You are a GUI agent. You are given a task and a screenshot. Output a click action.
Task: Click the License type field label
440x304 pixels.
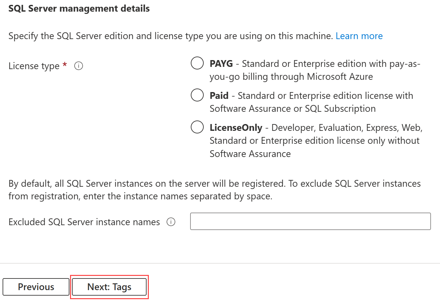click(33, 66)
